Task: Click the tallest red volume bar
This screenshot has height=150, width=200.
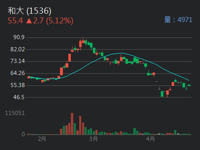Action: [72, 124]
